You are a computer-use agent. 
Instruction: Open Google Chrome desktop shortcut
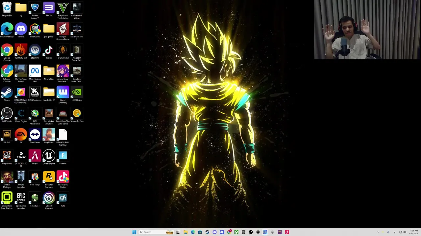7,53
